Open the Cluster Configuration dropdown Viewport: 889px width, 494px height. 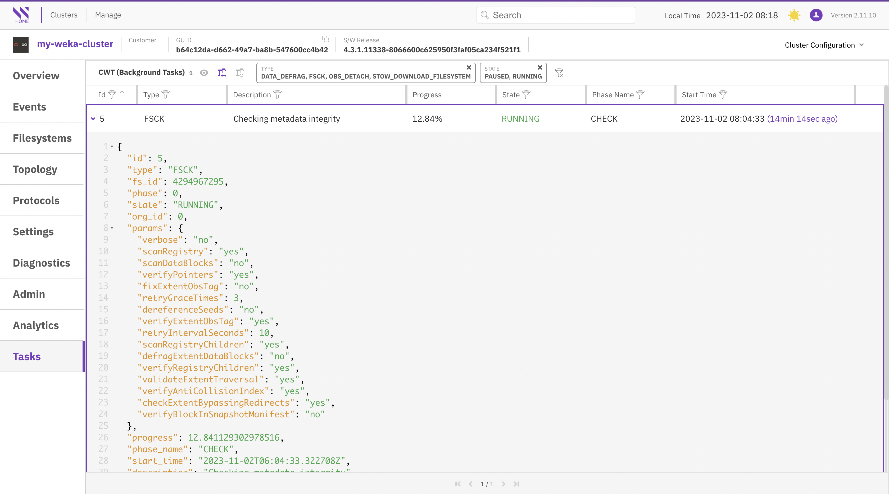(x=824, y=45)
